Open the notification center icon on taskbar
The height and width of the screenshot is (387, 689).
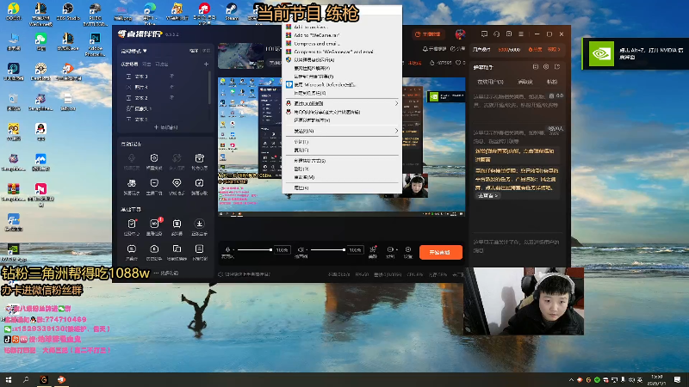(x=677, y=379)
